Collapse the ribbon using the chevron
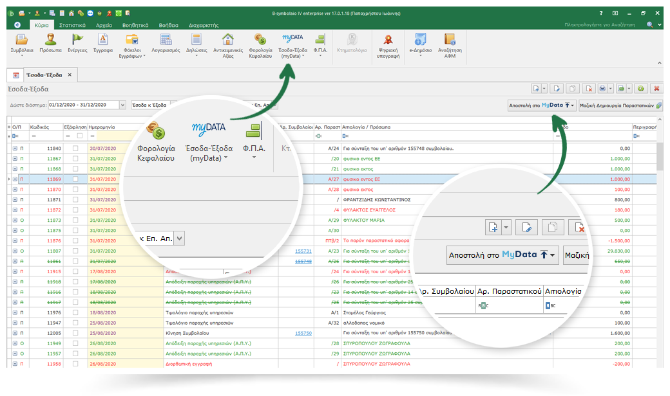The width and height of the screenshot is (670, 396). pyautogui.click(x=659, y=62)
